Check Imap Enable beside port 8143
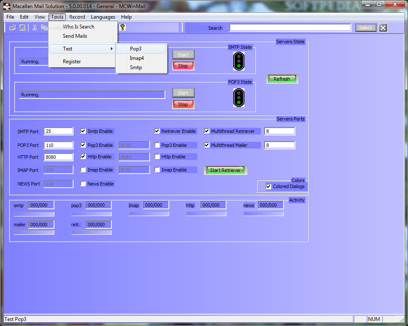Viewport: 408px width, 326px height. coord(157,170)
